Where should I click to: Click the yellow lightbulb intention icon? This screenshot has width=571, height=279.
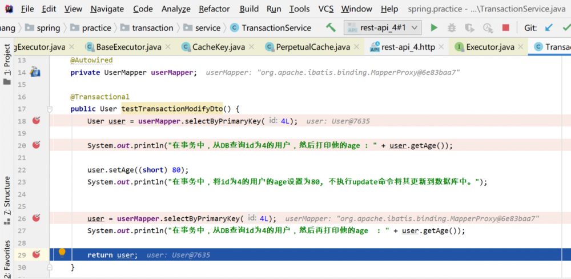click(62, 252)
